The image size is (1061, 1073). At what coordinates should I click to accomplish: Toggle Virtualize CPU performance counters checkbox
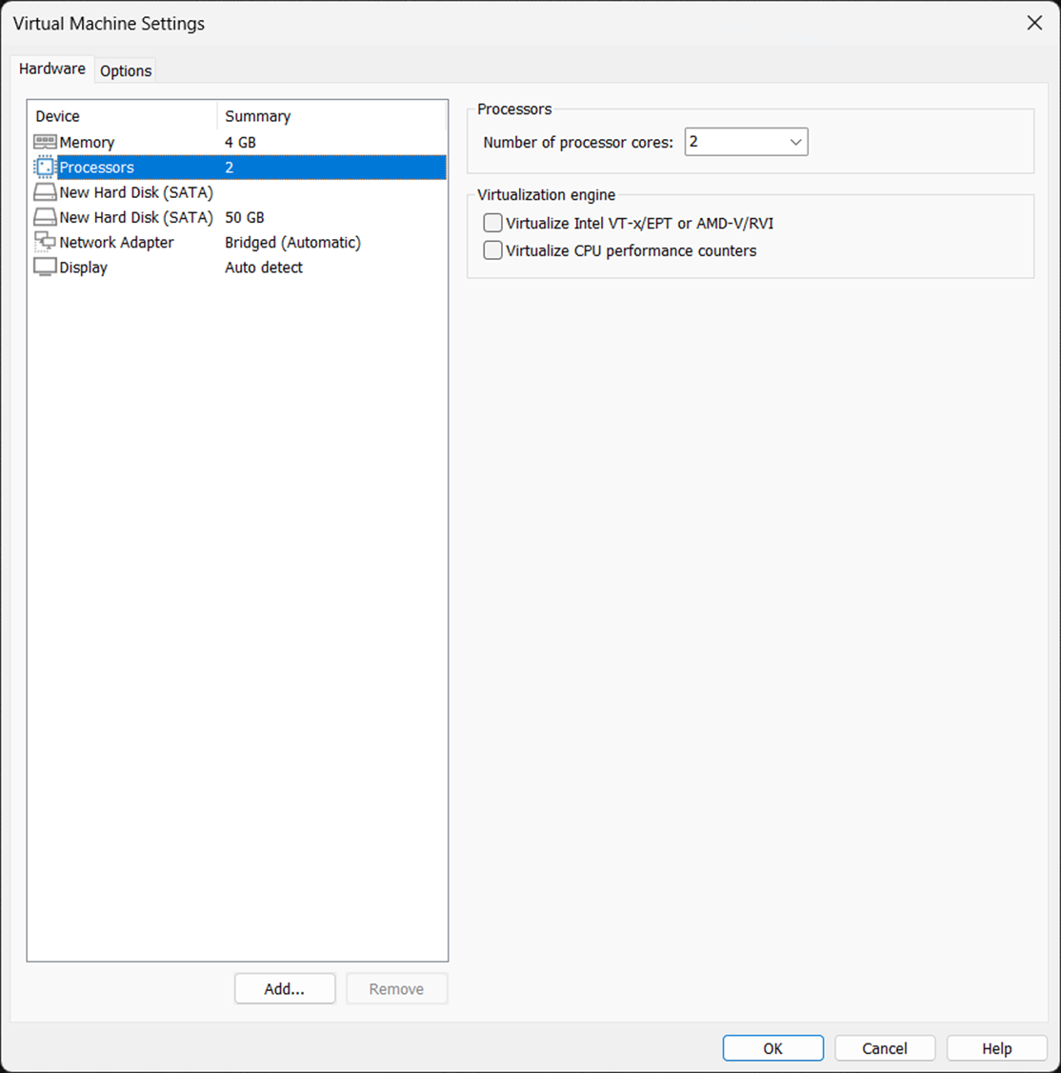click(x=493, y=250)
